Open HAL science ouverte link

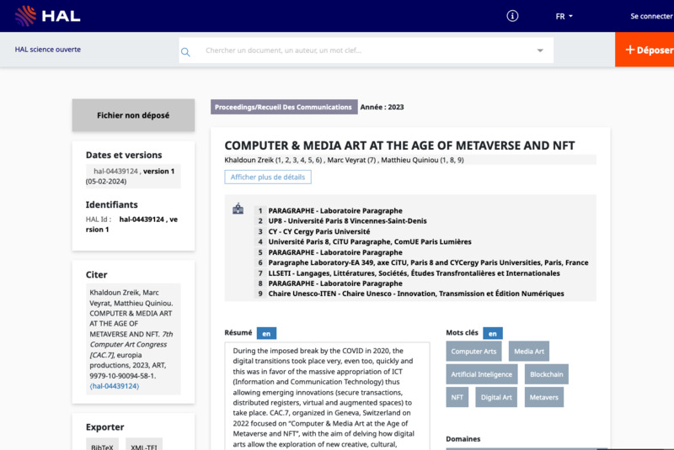point(48,50)
